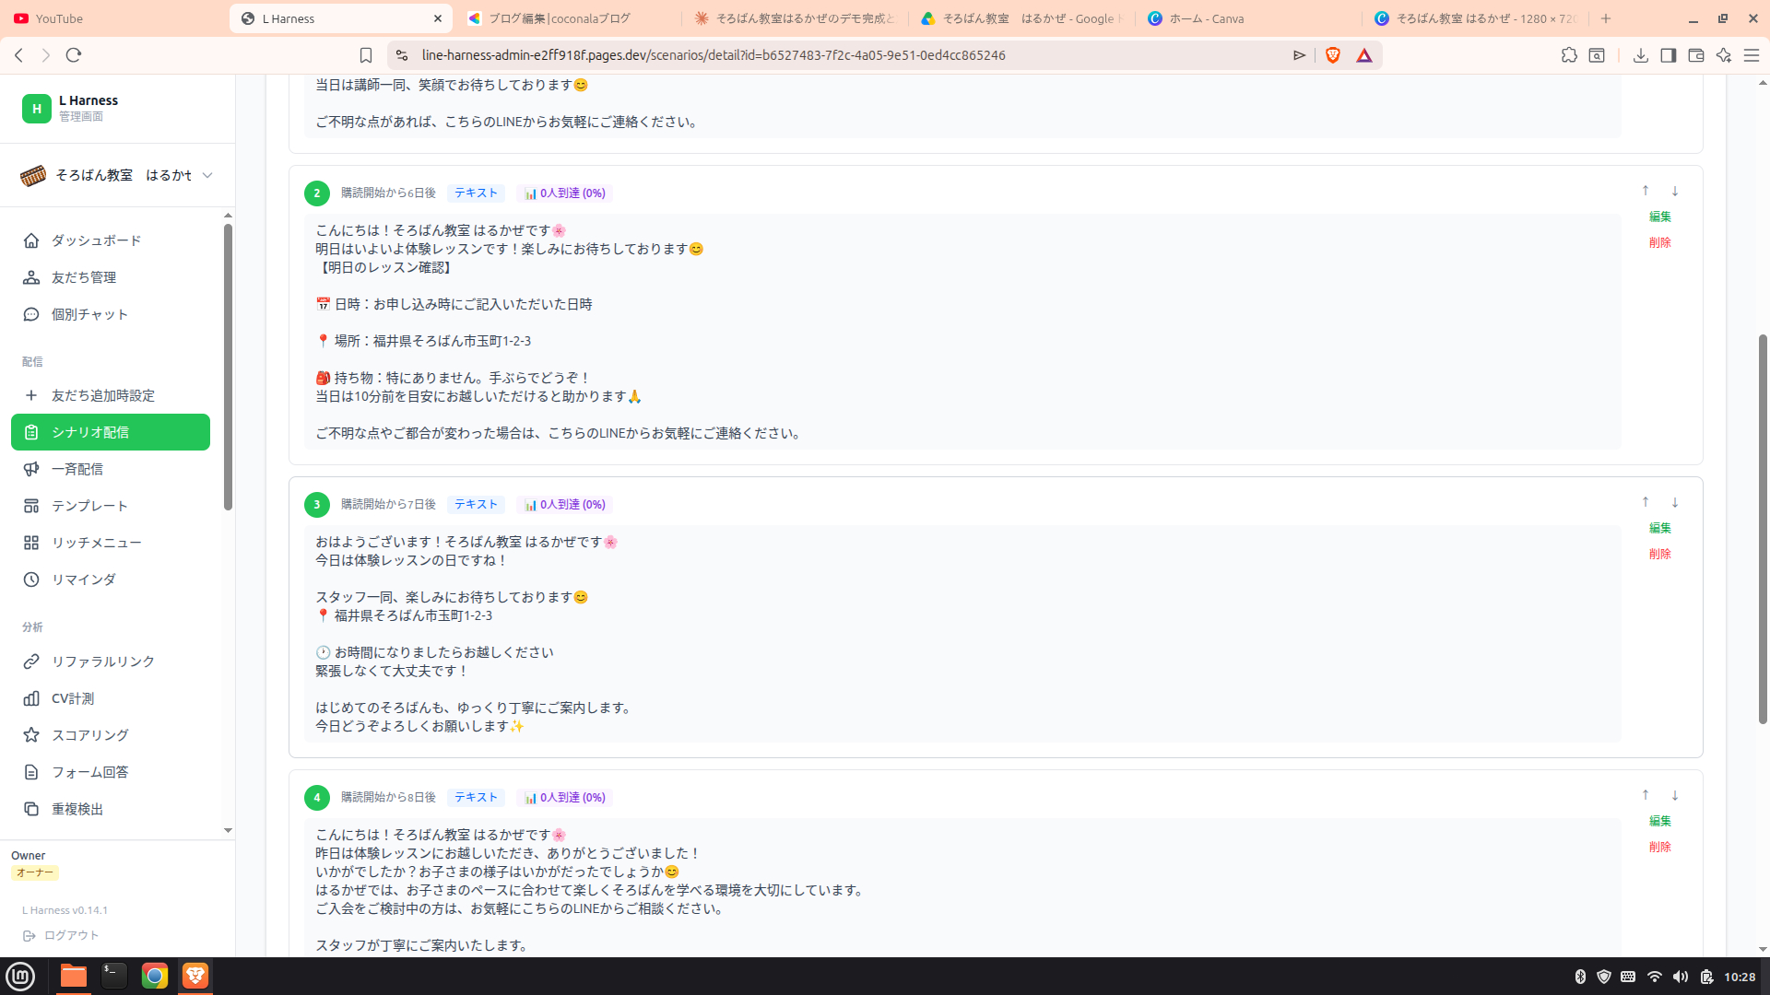Click the main page vertical scrollbar
Viewport: 1770px width, 995px height.
pos(1763,529)
